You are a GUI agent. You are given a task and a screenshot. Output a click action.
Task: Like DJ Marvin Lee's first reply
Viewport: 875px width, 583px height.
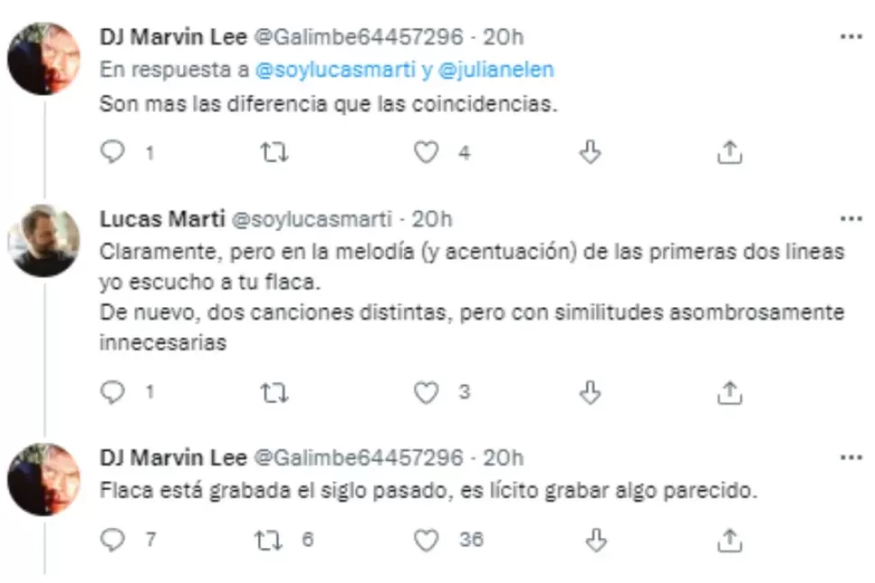pos(427,152)
